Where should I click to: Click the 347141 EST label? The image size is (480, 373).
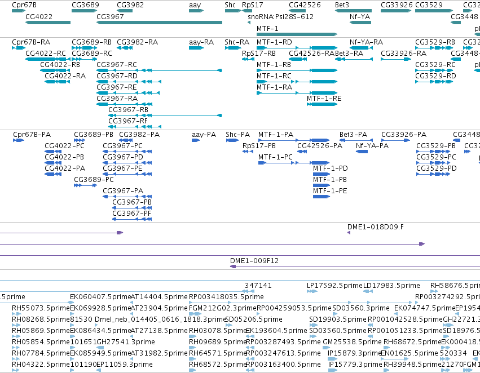(258, 285)
